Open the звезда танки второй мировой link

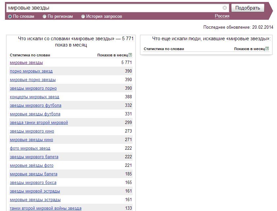point(39,123)
